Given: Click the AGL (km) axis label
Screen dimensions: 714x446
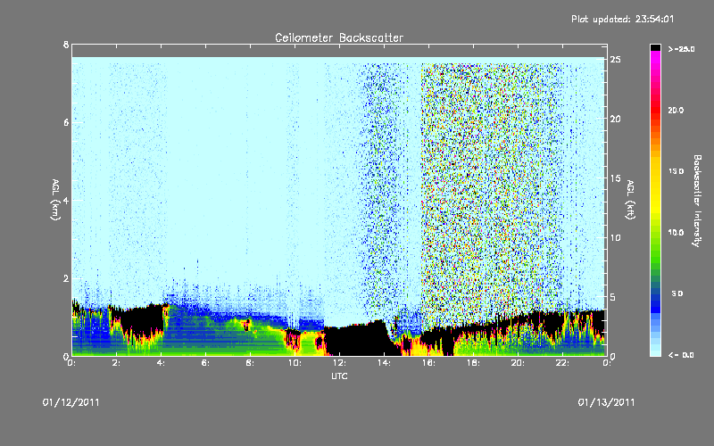Looking at the screenshot, I should pyautogui.click(x=55, y=200).
